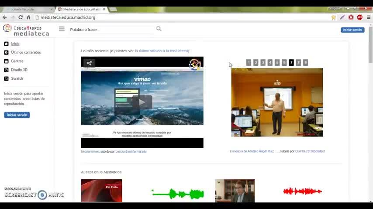Click the share icon on the video

[89, 63]
